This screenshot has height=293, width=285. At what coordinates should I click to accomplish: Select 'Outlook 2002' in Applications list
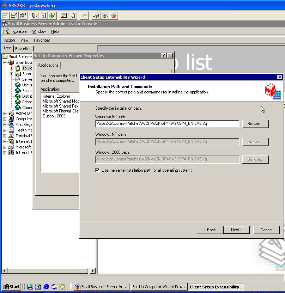pos(54,116)
